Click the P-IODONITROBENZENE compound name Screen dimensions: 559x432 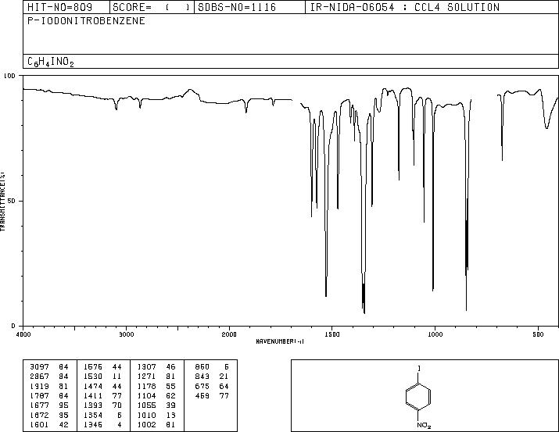tap(86, 21)
